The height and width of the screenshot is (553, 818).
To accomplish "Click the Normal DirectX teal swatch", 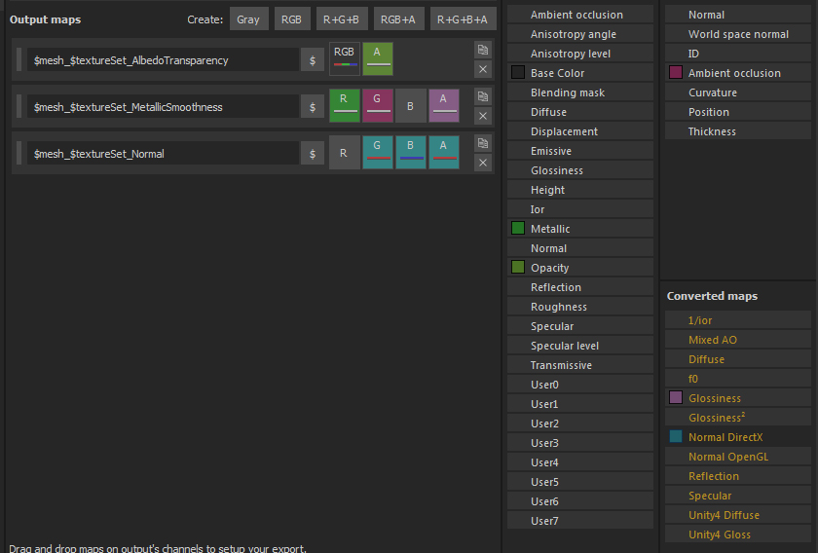I will [676, 437].
